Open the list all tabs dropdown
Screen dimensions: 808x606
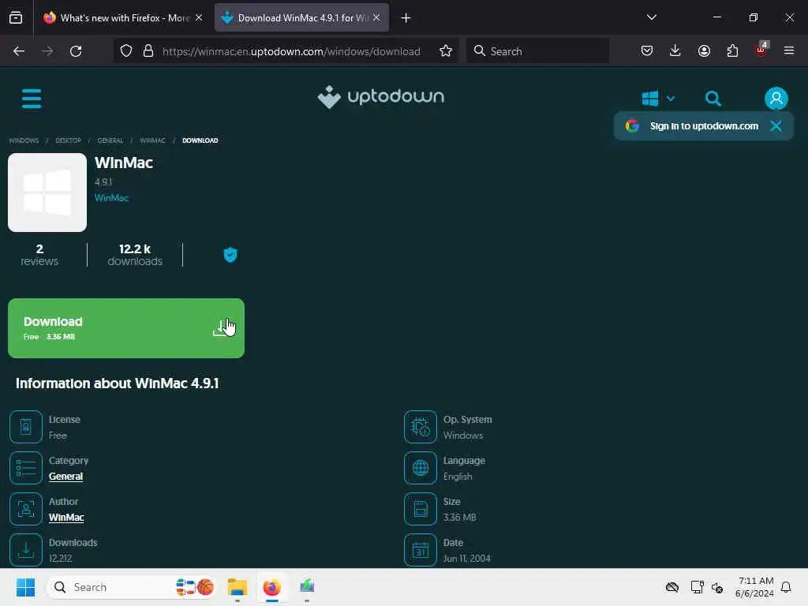[x=651, y=17]
